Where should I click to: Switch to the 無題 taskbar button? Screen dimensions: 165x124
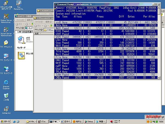click(x=101, y=122)
